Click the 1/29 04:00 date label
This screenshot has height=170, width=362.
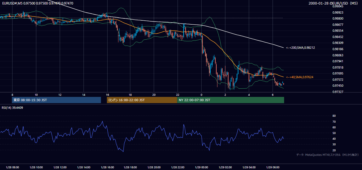[x=249, y=167]
